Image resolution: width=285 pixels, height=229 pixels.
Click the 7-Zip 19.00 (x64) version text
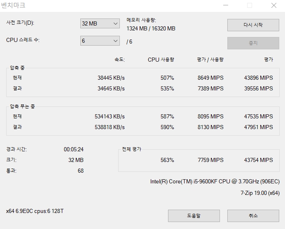260,193
